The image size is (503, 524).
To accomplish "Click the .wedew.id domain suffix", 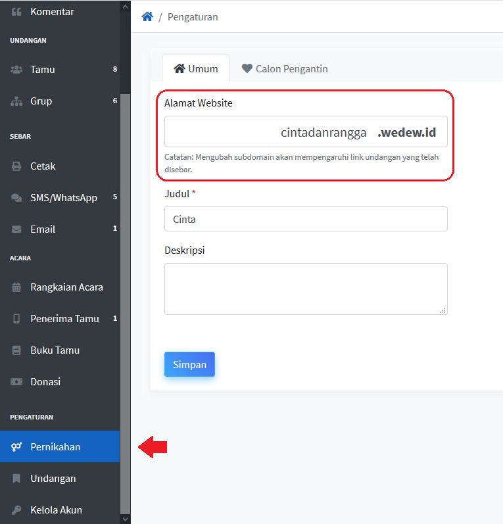I will 407,132.
